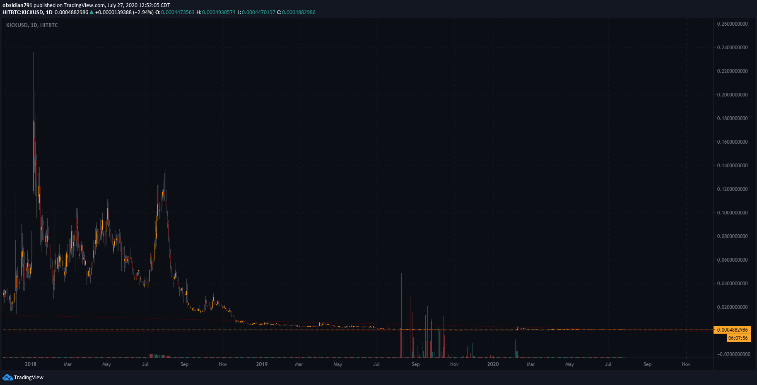Click the 0.0800000000 price axis label
This screenshot has height=385, width=757.
coord(733,236)
